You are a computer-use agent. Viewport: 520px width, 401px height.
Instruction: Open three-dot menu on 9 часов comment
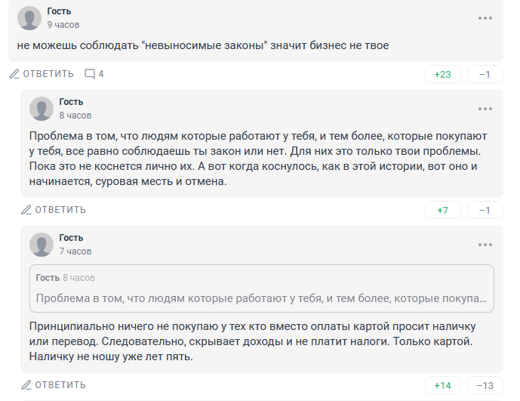485,18
